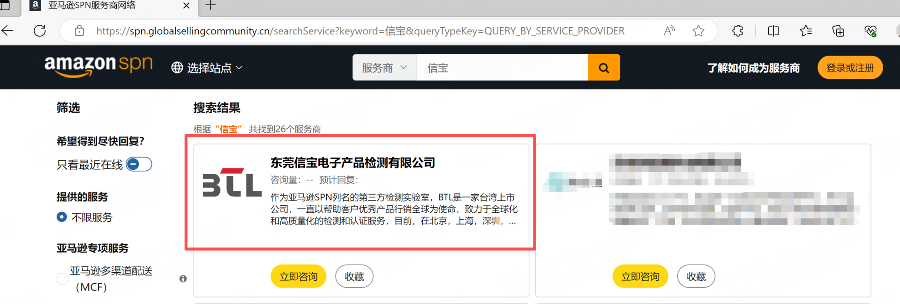Click the 登录或注册 button
Screen dimensions: 900x304
pyautogui.click(x=850, y=67)
